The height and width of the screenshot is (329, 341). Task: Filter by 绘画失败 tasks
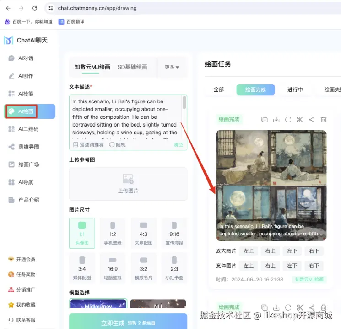[x=332, y=90]
